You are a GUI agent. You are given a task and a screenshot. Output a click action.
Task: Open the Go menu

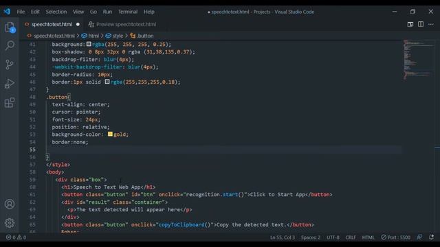pyautogui.click(x=93, y=12)
